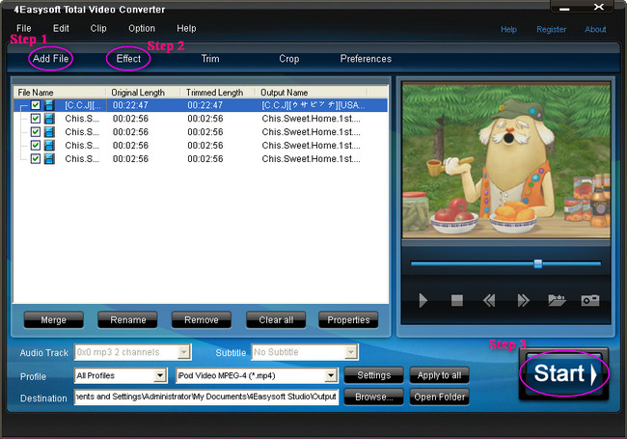Viewport: 627px width, 439px height.
Task: Open the Option menu
Action: pos(142,28)
